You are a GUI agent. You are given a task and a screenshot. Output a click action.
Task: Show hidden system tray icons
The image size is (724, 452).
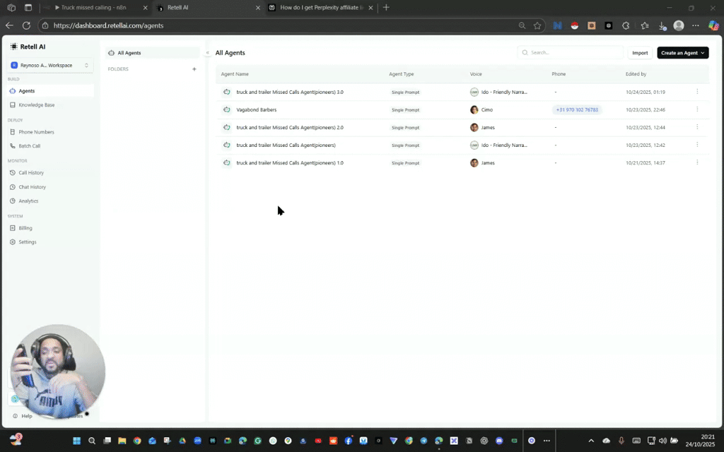coord(591,441)
